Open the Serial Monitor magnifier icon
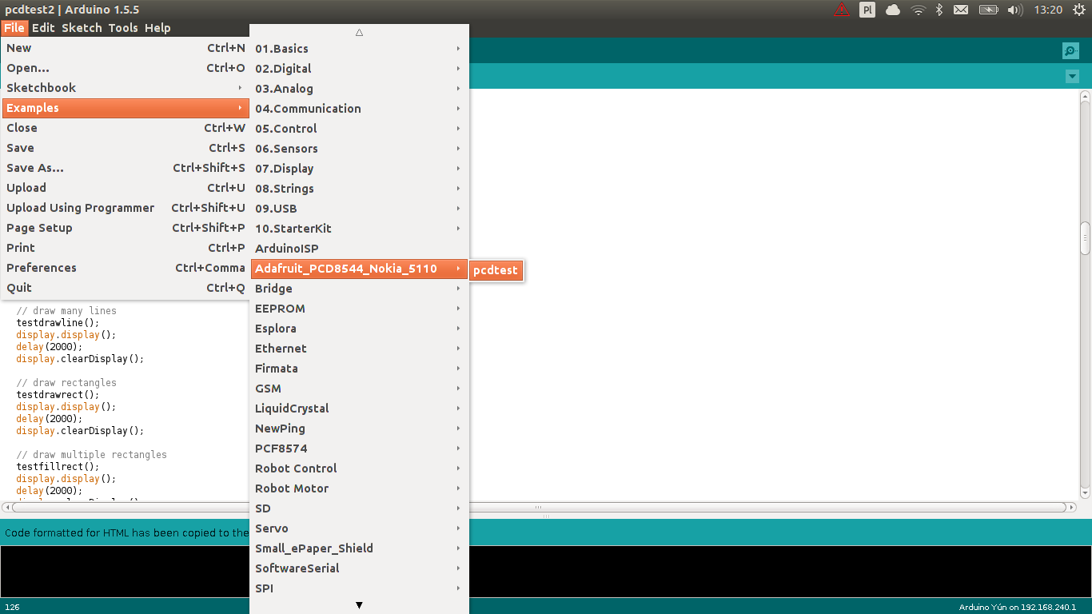 pyautogui.click(x=1070, y=50)
